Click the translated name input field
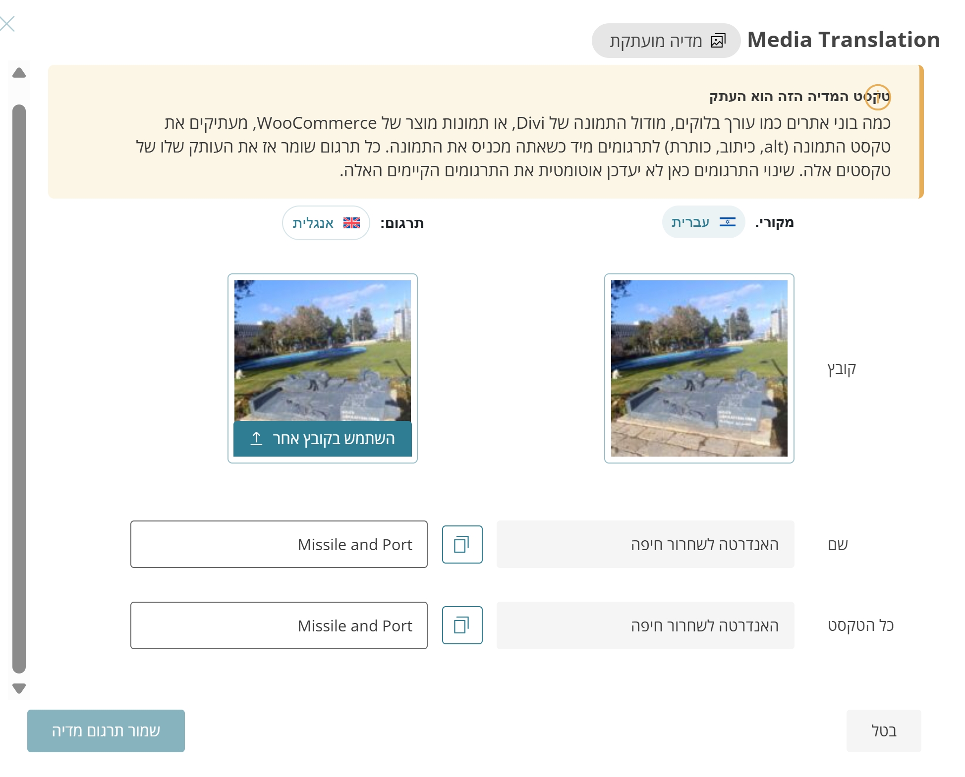Image resolution: width=965 pixels, height=777 pixels. click(x=279, y=544)
